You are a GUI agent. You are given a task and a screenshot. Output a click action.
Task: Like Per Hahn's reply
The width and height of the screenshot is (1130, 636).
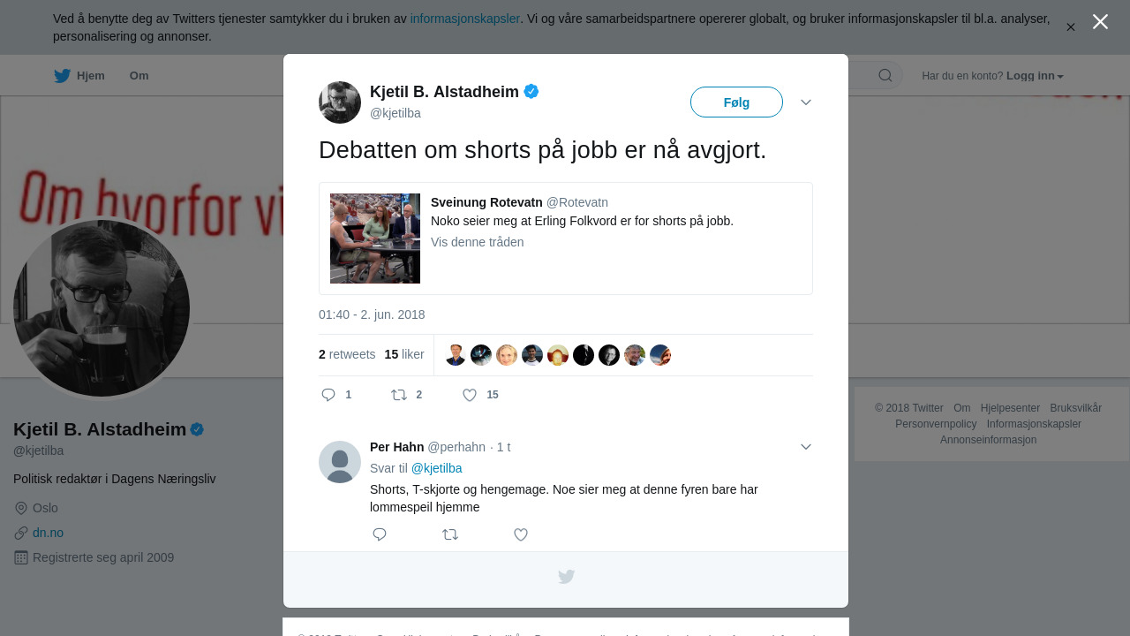point(521,534)
